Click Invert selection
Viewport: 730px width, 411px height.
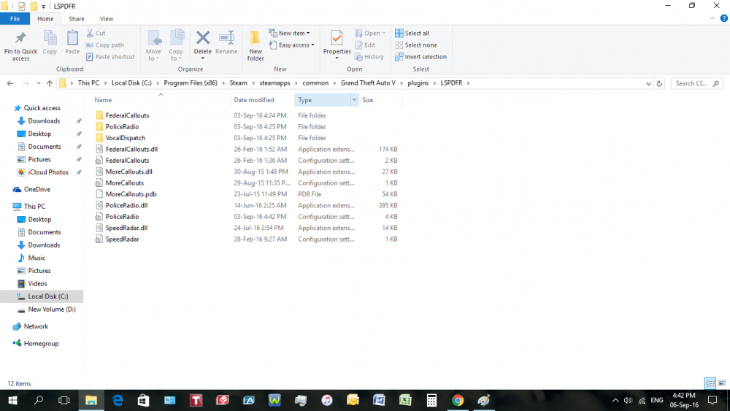click(x=421, y=57)
